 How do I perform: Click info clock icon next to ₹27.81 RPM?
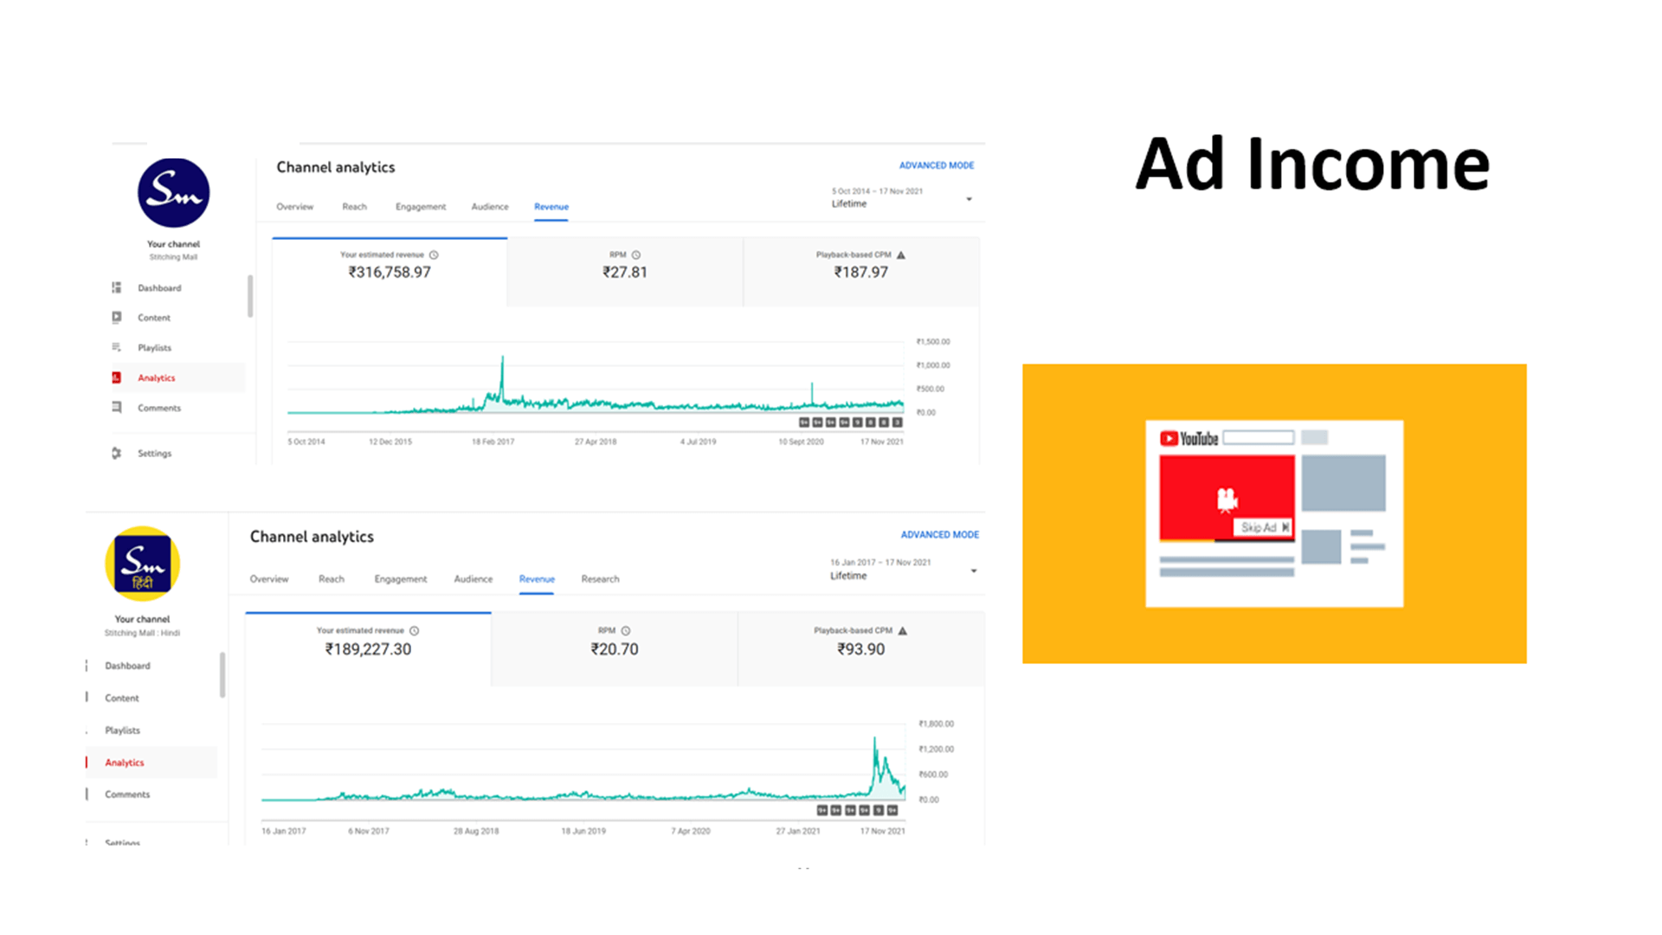click(636, 255)
